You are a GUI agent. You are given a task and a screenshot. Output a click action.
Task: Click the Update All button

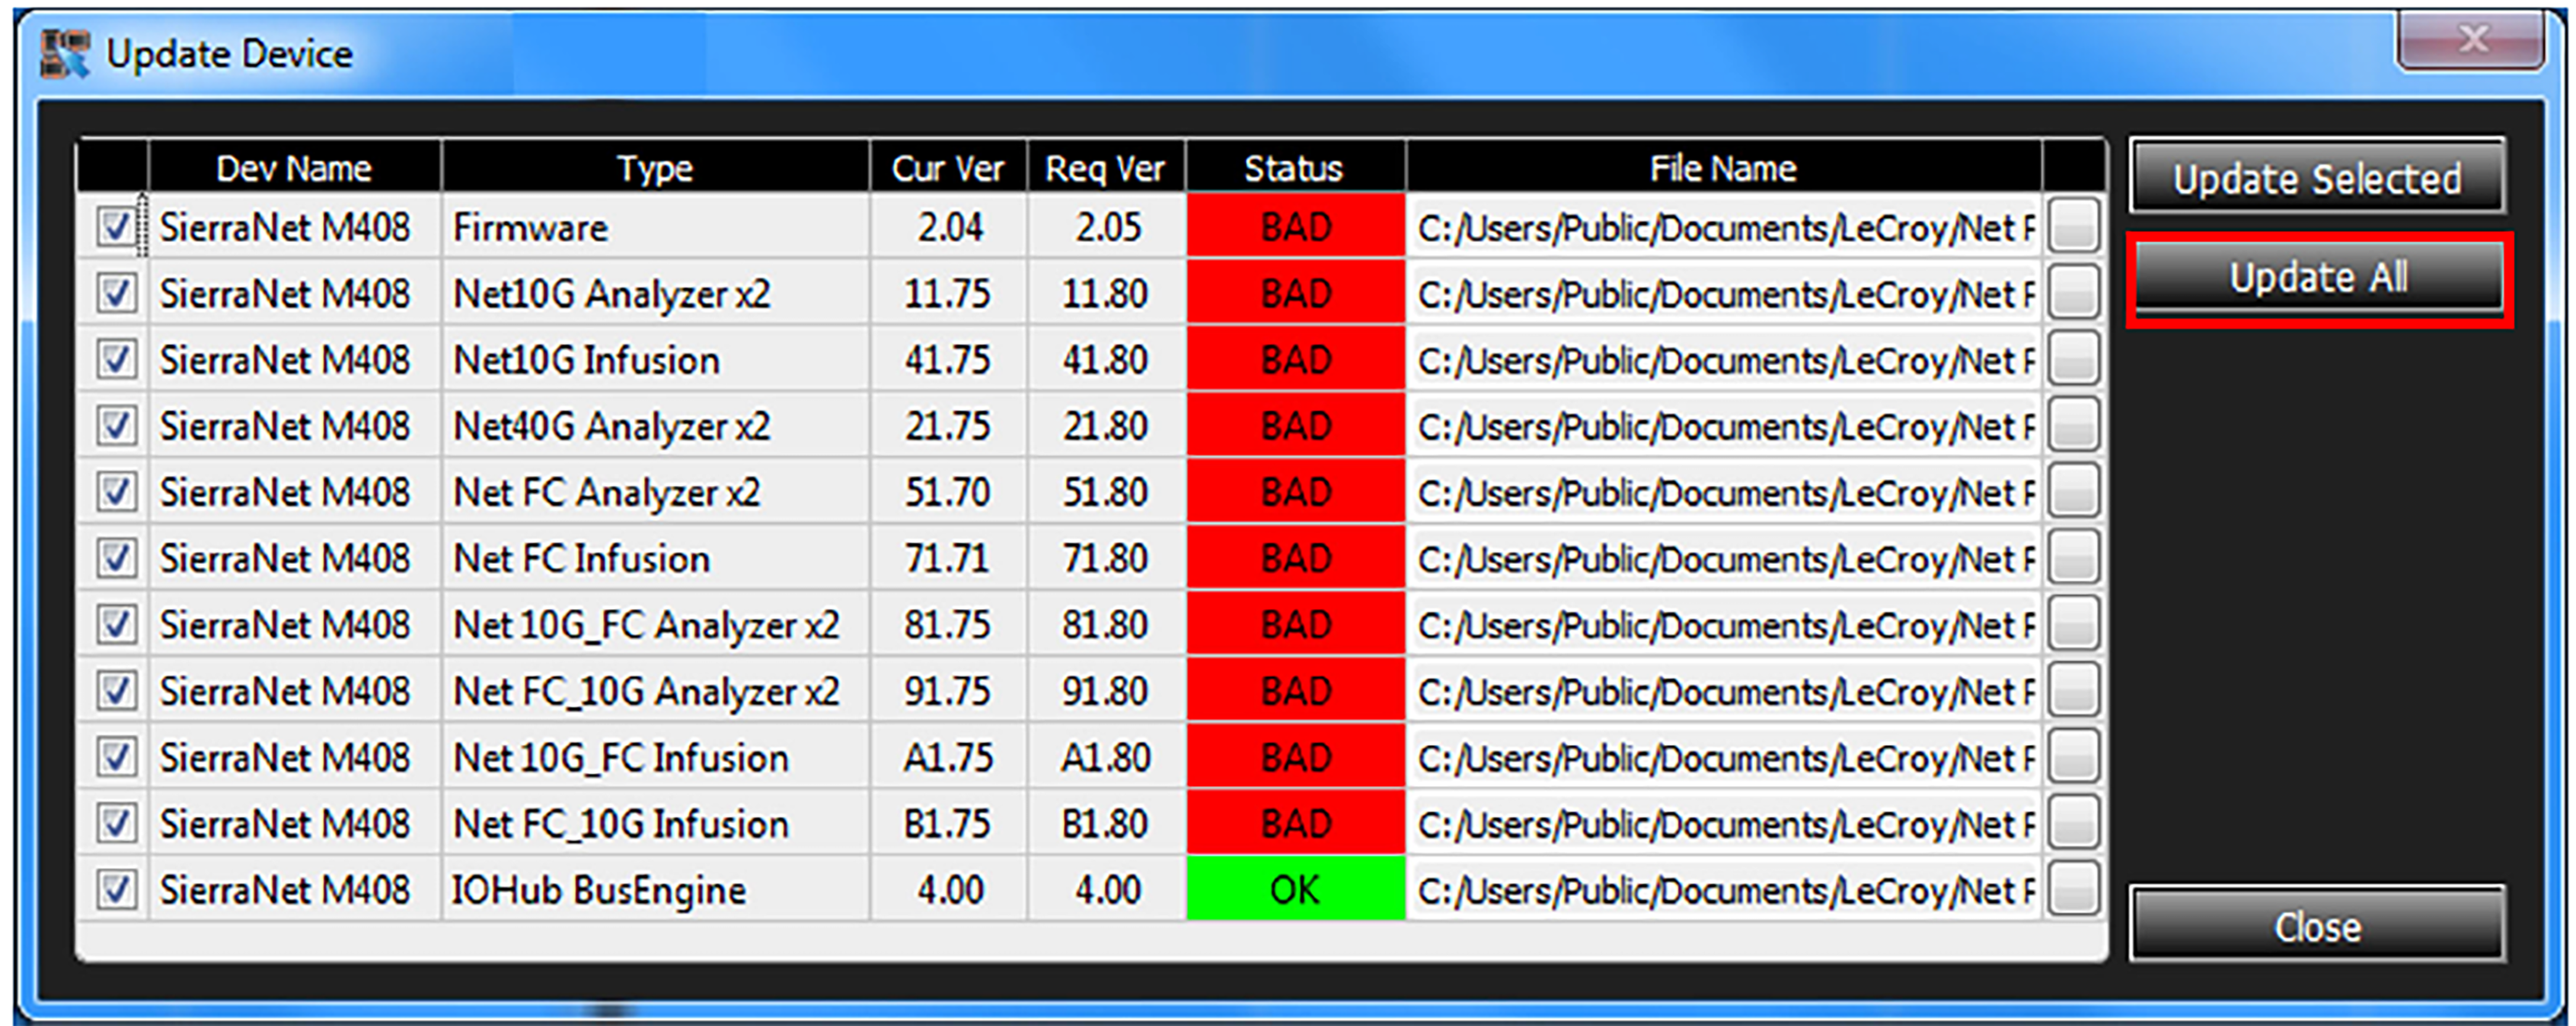(2318, 278)
